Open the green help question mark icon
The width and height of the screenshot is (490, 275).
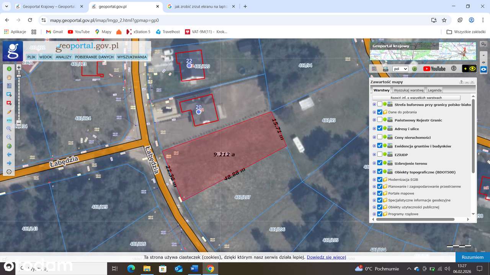[415, 69]
